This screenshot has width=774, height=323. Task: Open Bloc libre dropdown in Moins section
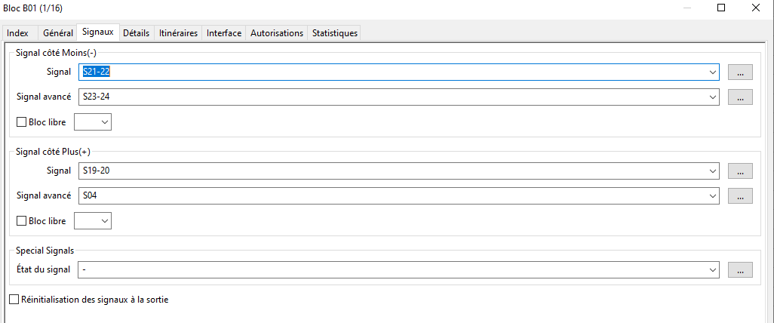[x=93, y=122]
